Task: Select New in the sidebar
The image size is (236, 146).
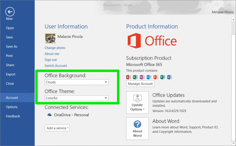Action: click(x=10, y=19)
